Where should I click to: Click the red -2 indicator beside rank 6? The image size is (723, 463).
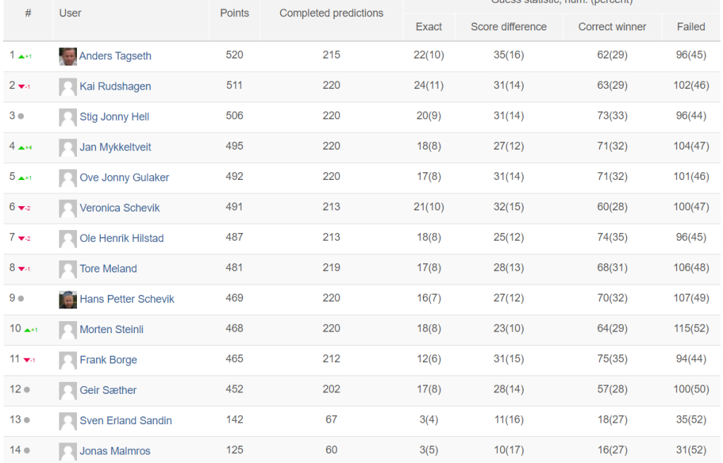[x=25, y=208]
